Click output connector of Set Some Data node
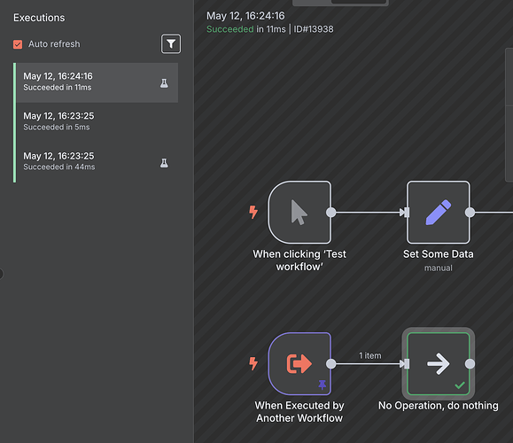This screenshot has width=513, height=443. click(x=470, y=213)
